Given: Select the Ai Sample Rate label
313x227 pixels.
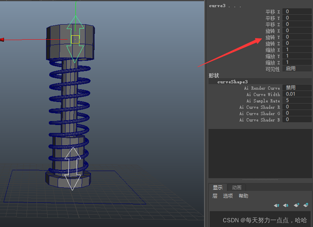Looking at the screenshot, I should coord(263,101).
